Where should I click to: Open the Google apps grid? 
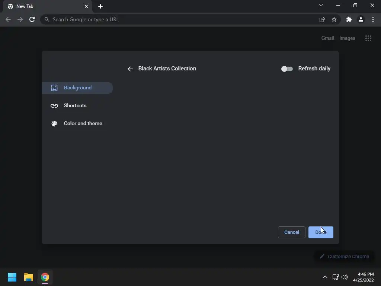(368, 38)
